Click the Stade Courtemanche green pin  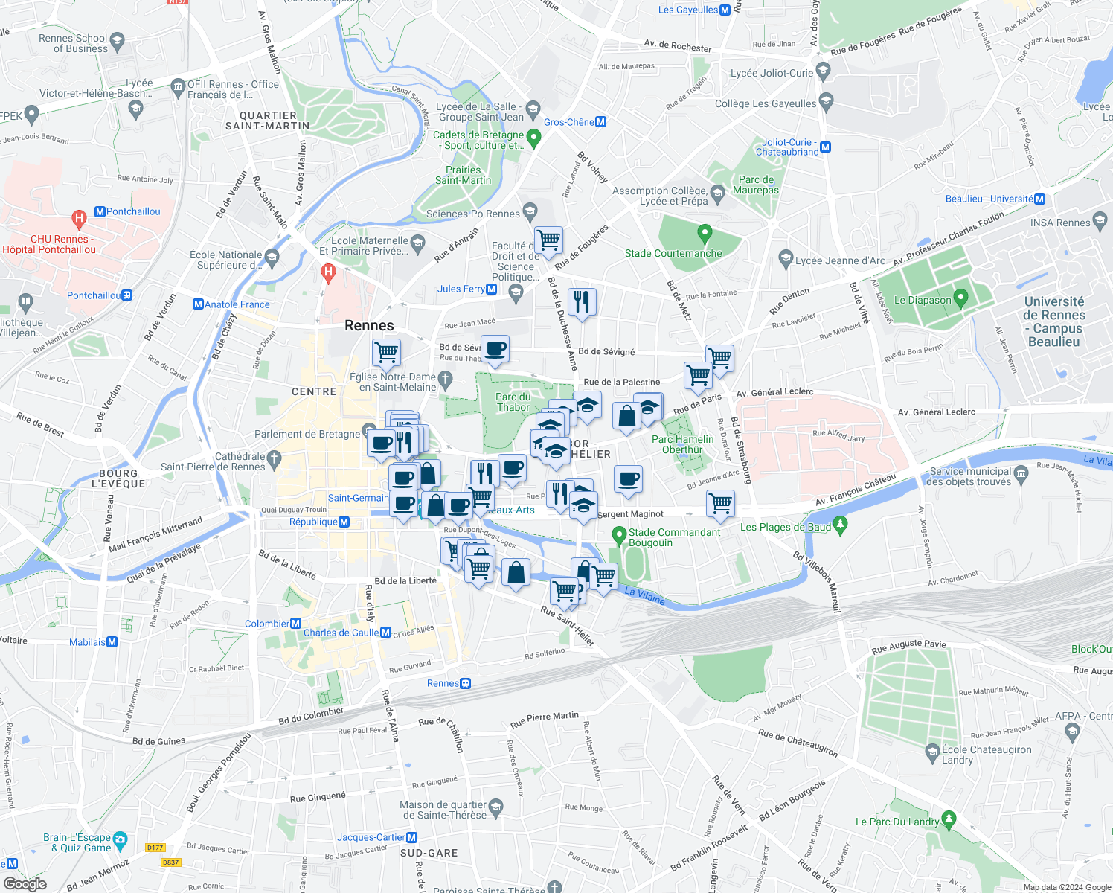pos(705,235)
